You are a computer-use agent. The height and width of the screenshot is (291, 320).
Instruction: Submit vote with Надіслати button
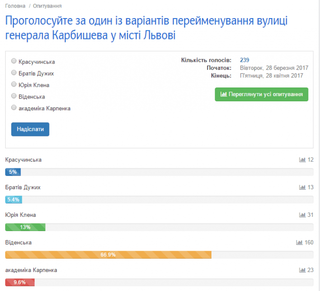(30, 129)
